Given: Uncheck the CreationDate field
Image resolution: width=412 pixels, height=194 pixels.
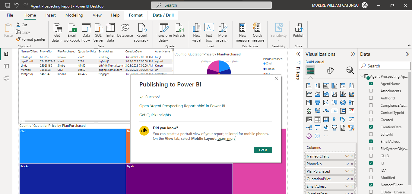Looking at the screenshot, I should point(371,127).
